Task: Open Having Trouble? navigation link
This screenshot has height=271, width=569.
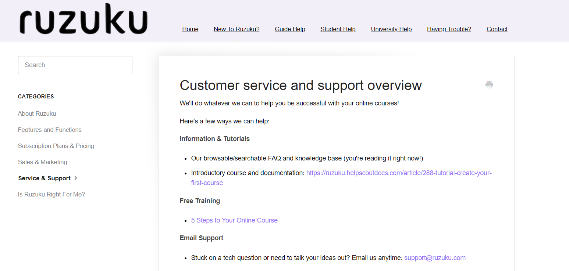Action: click(449, 29)
